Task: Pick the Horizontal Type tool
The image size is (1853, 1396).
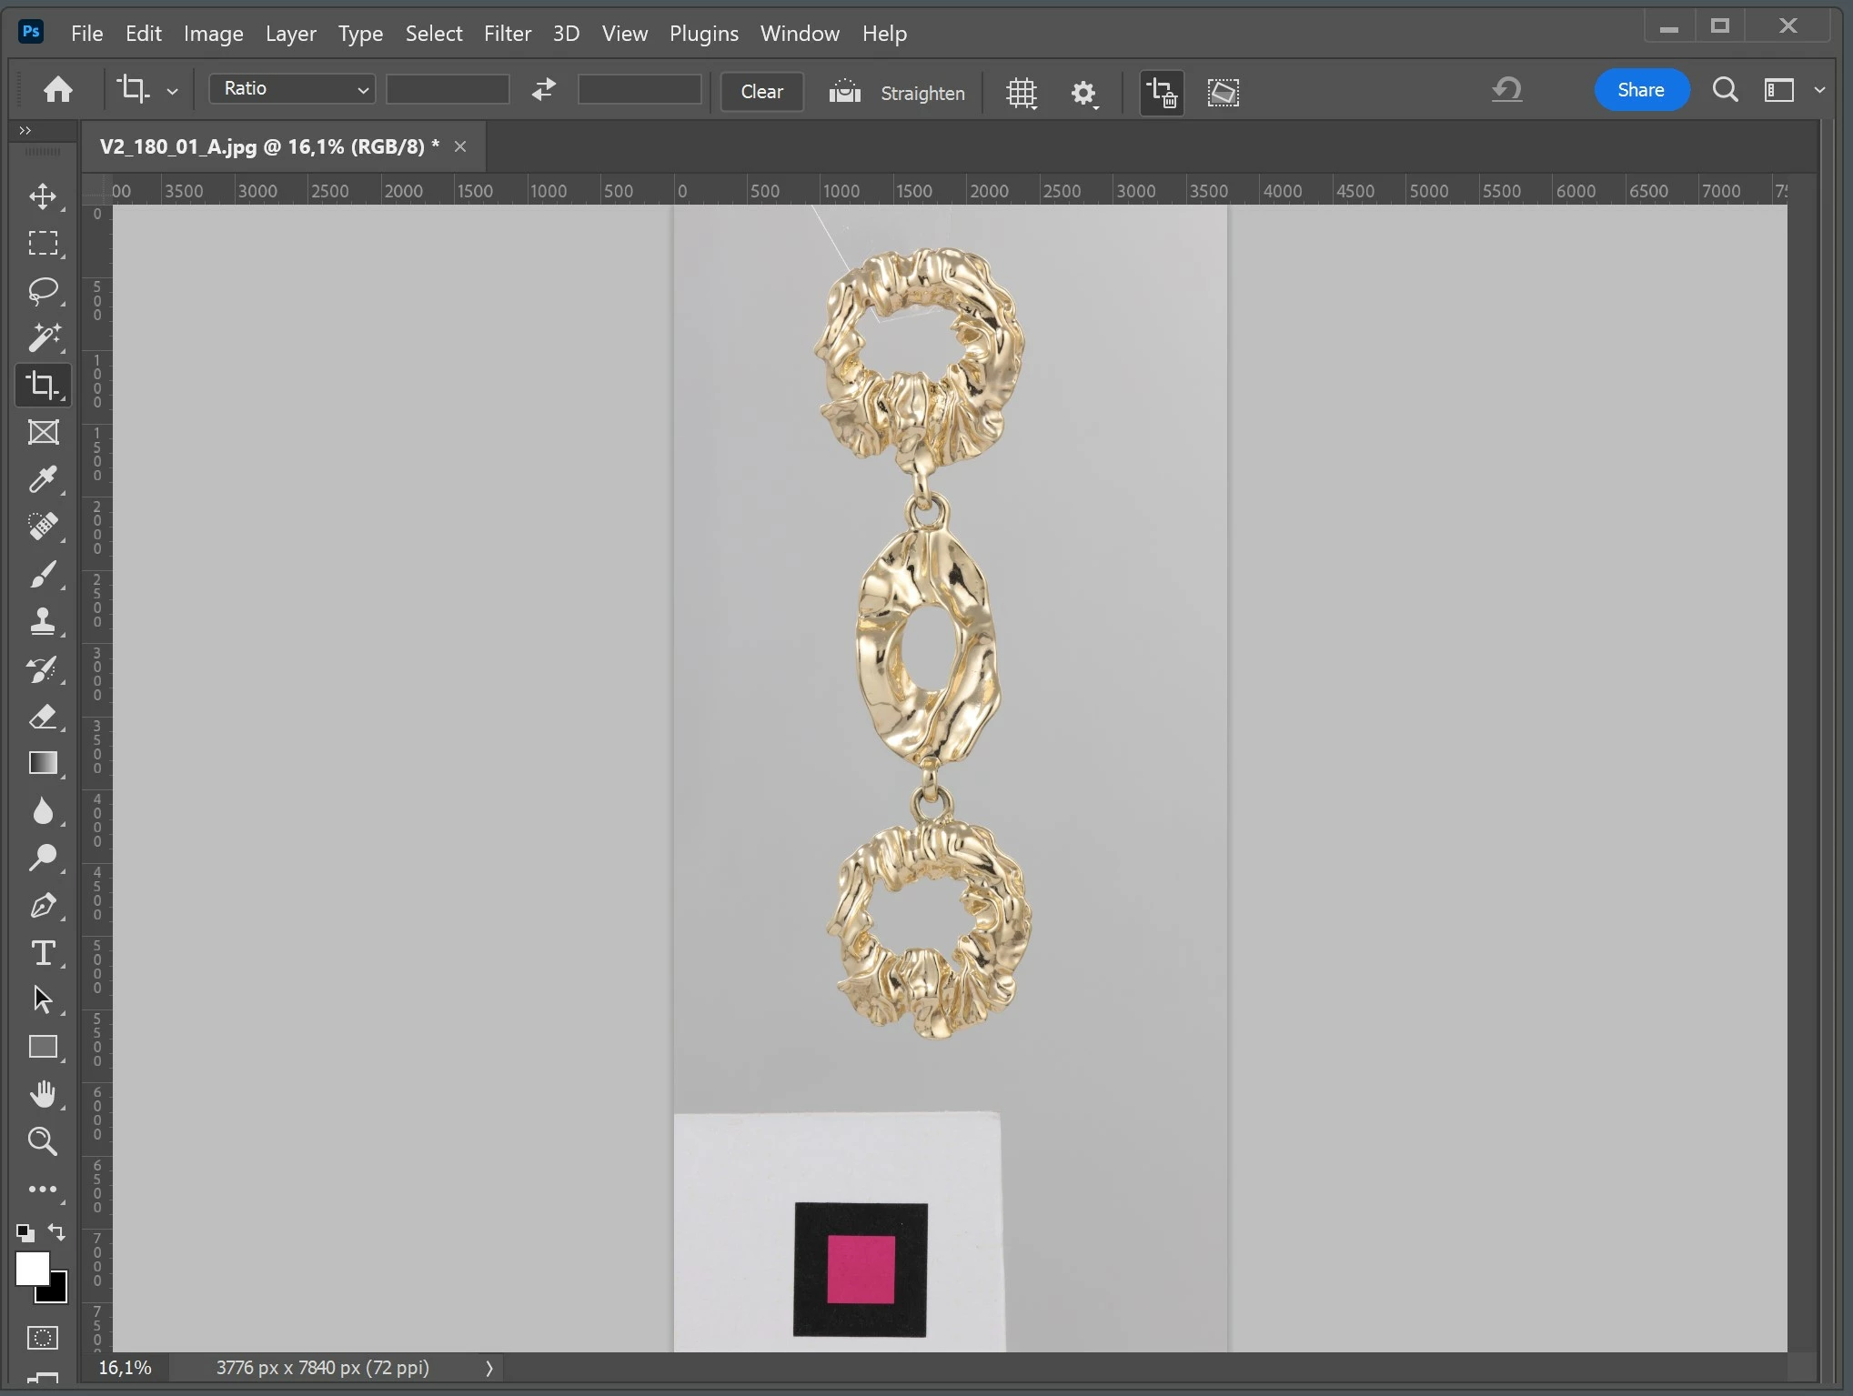Action: (43, 953)
